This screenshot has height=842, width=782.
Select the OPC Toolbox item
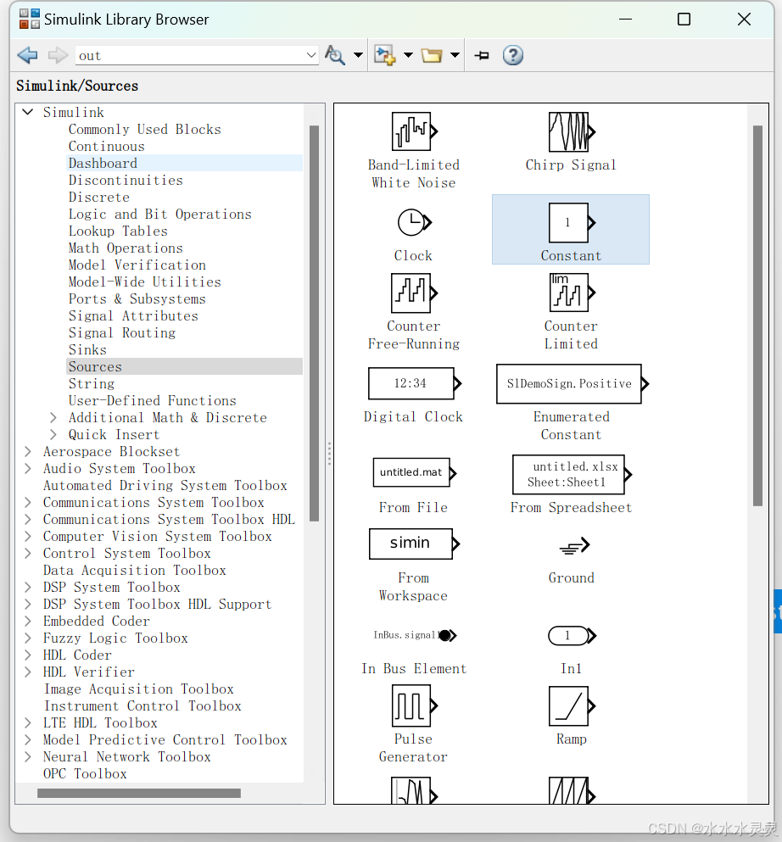[x=85, y=774]
